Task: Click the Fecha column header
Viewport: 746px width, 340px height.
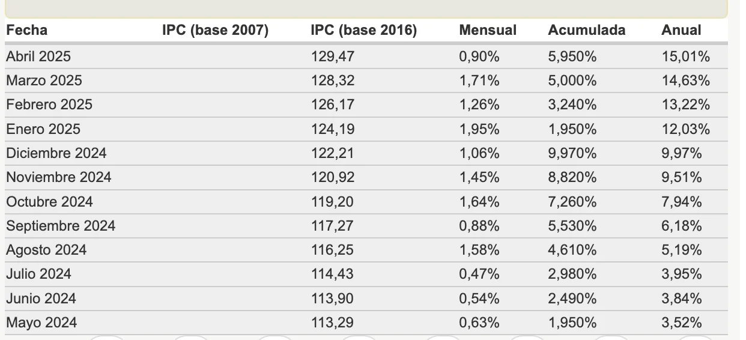Action: coord(26,30)
